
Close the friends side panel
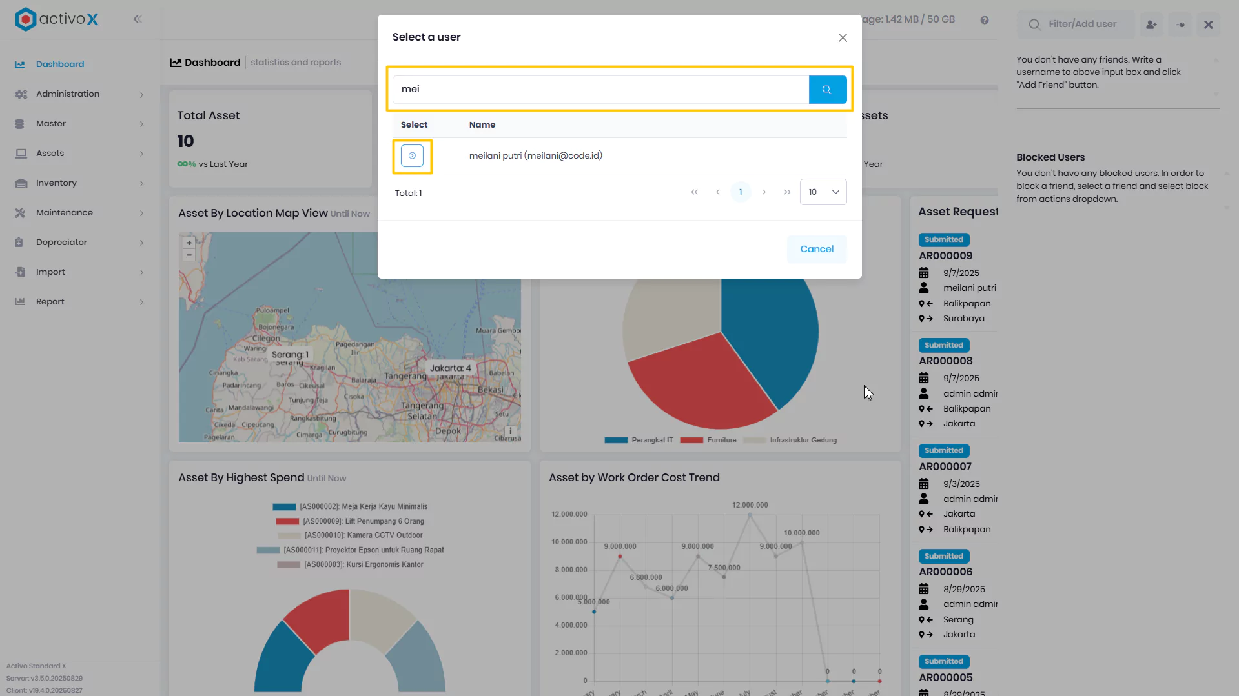point(1209,25)
